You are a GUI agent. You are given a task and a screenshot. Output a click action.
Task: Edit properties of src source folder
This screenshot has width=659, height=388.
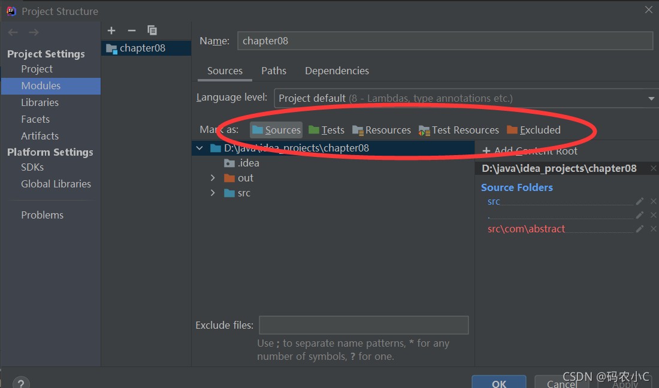coord(640,202)
